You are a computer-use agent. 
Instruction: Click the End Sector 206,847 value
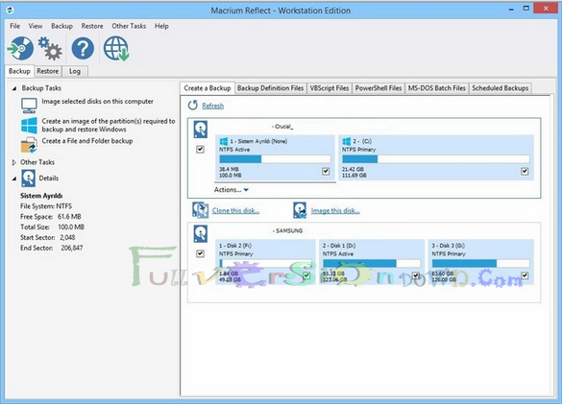click(x=72, y=248)
